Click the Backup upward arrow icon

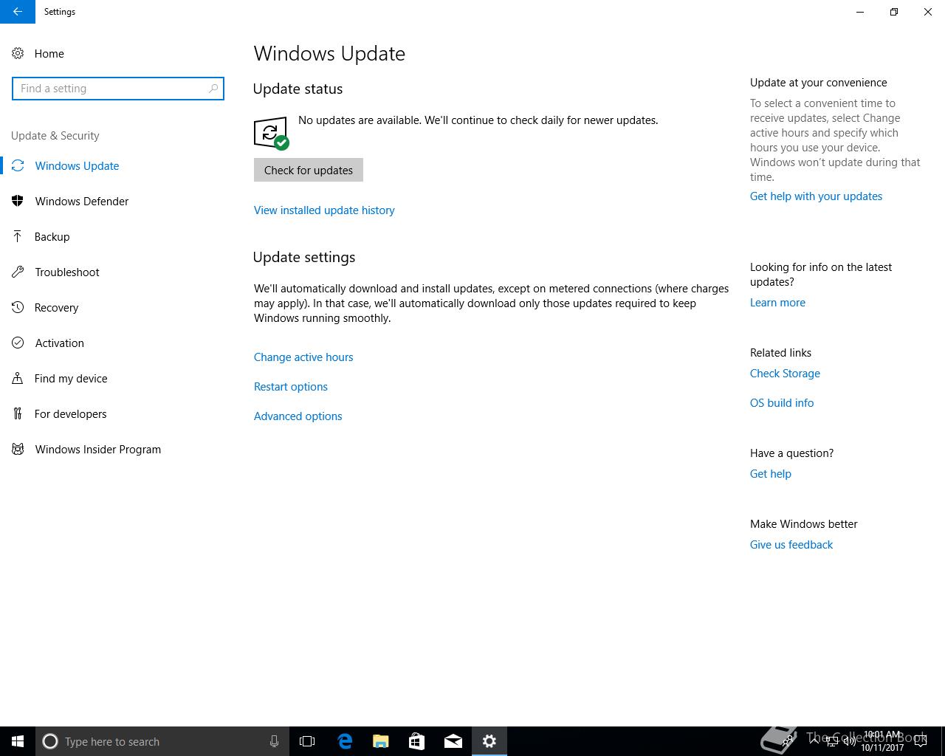click(x=18, y=236)
